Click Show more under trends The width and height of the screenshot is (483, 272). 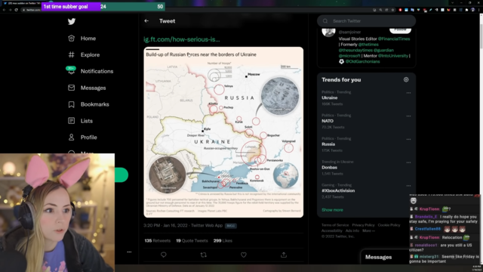click(x=332, y=210)
